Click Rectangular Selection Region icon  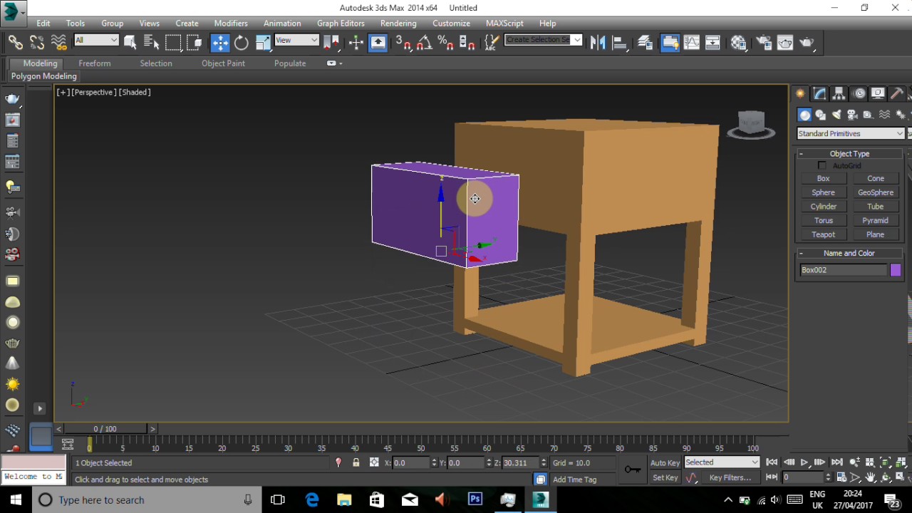173,43
